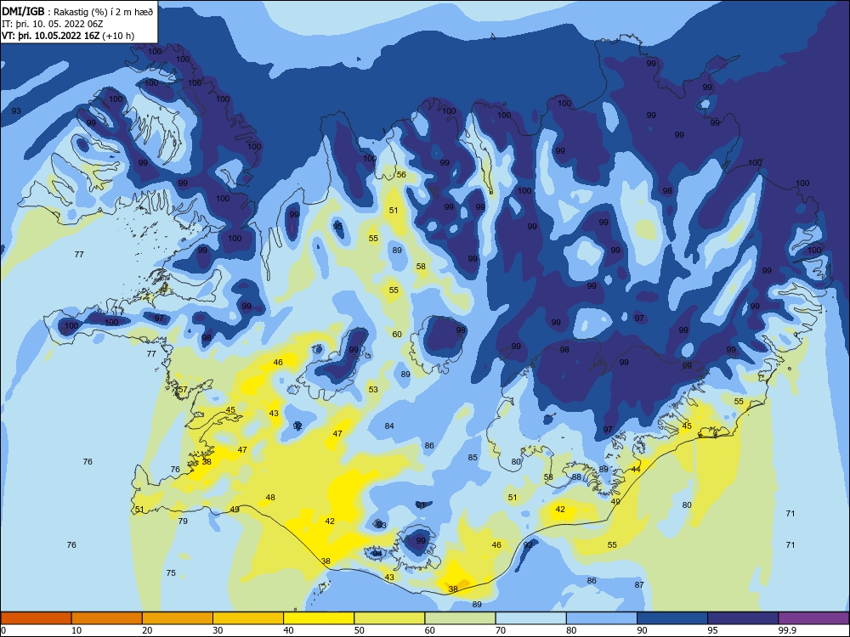The image size is (850, 637).
Task: Click the legend scale label '20'
Action: pos(147,630)
